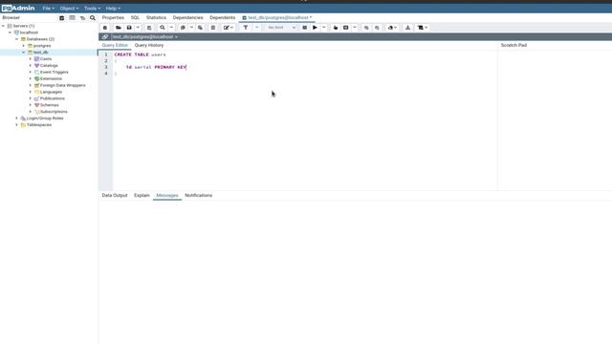
Task: Click the pgAdmin logo
Action: coord(18,9)
